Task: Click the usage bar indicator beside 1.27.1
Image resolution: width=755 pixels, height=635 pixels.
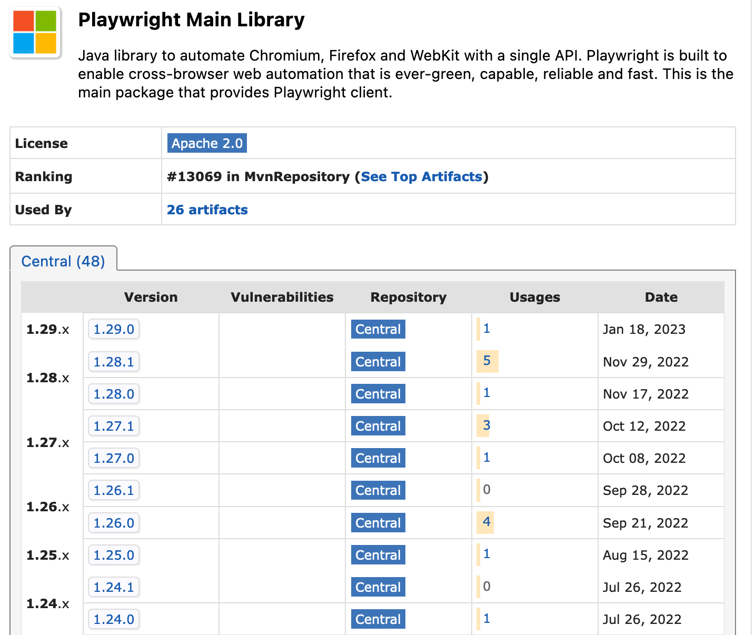Action: (x=483, y=426)
